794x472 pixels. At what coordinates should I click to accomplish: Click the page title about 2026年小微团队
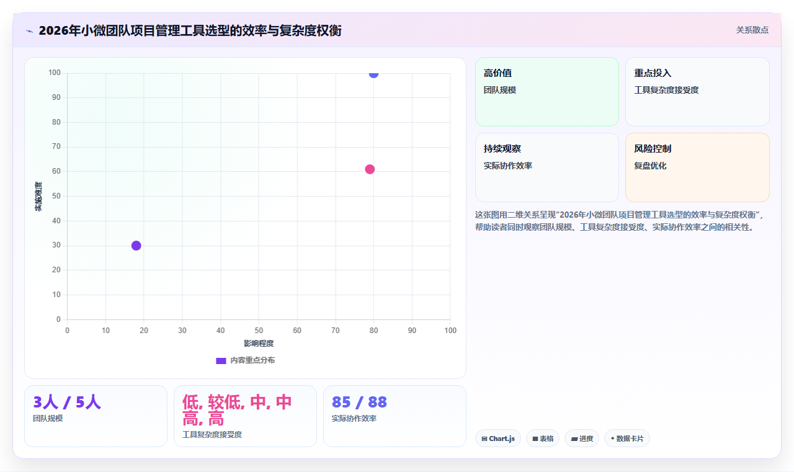190,30
